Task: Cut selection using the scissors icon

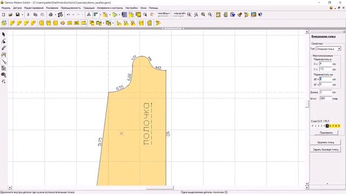Action: tap(28, 15)
